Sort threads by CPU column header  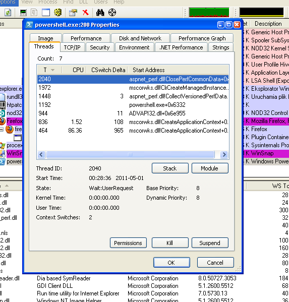74,70
